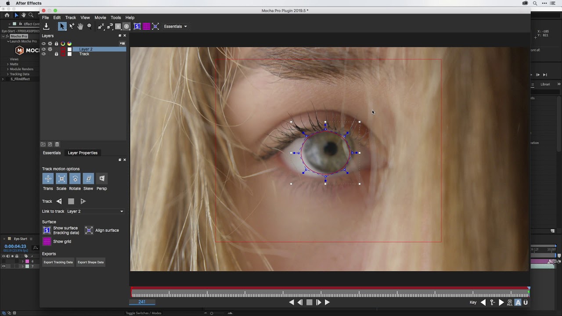
Task: Switch to the Layer Properties tab
Action: click(83, 153)
